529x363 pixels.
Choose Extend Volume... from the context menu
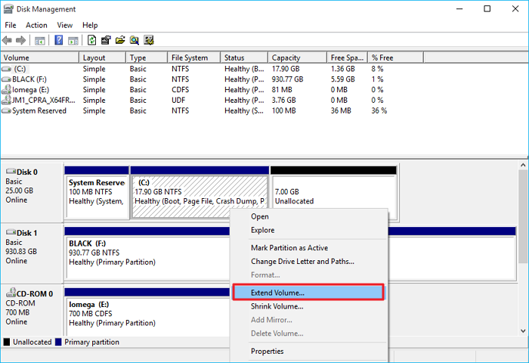[277, 292]
